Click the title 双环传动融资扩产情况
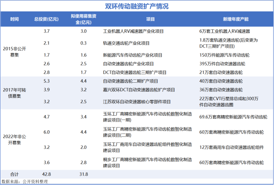 tap(137, 6)
